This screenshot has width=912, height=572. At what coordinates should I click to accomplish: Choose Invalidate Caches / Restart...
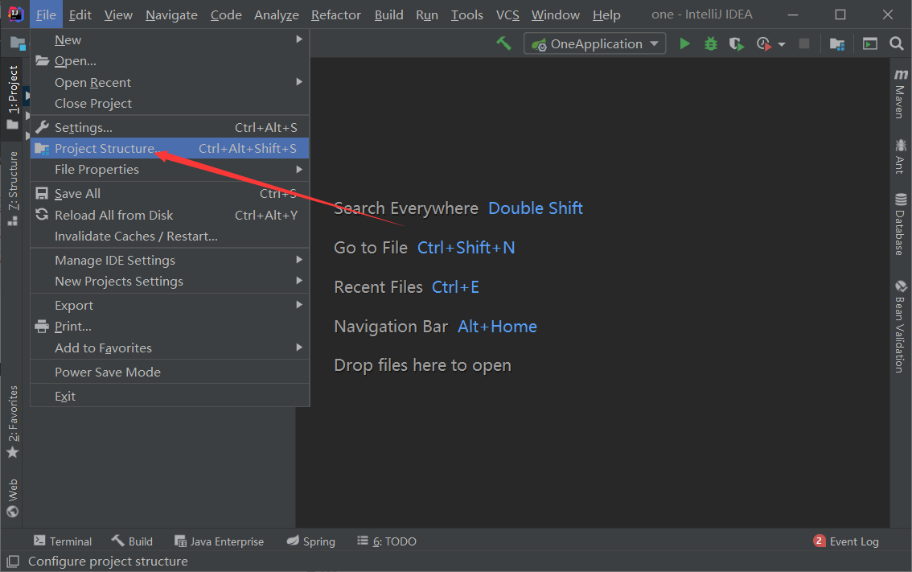tap(170, 237)
